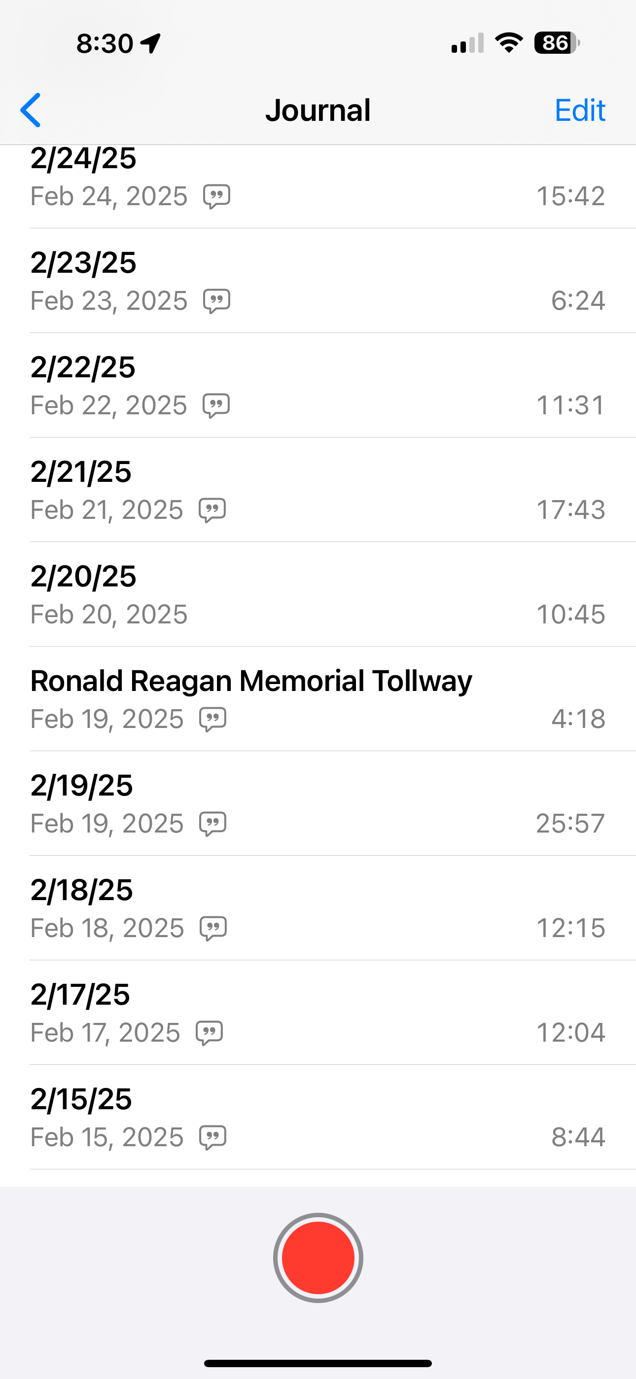Tap the 12:04 duration of 2/17/25
The height and width of the screenshot is (1379, 636).
tap(570, 1033)
